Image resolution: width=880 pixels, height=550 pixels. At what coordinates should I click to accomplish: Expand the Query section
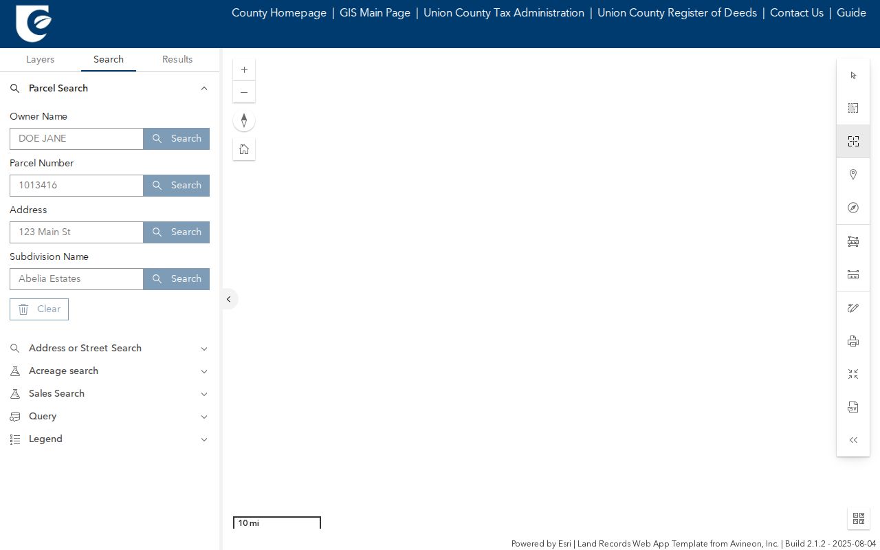click(109, 417)
